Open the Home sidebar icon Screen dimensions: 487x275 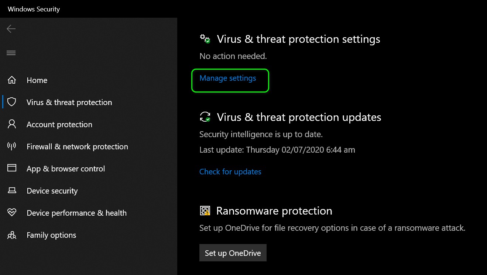(x=11, y=80)
